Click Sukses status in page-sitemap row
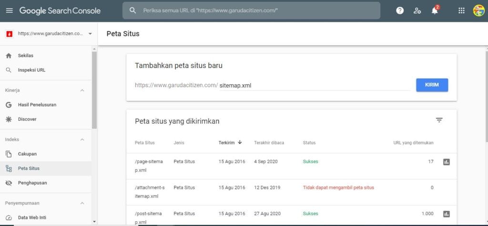The height and width of the screenshot is (226, 488). [311, 162]
